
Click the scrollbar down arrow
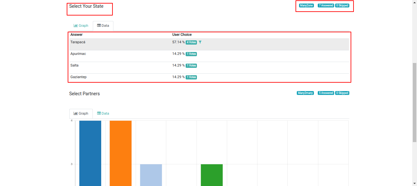pos(414,183)
